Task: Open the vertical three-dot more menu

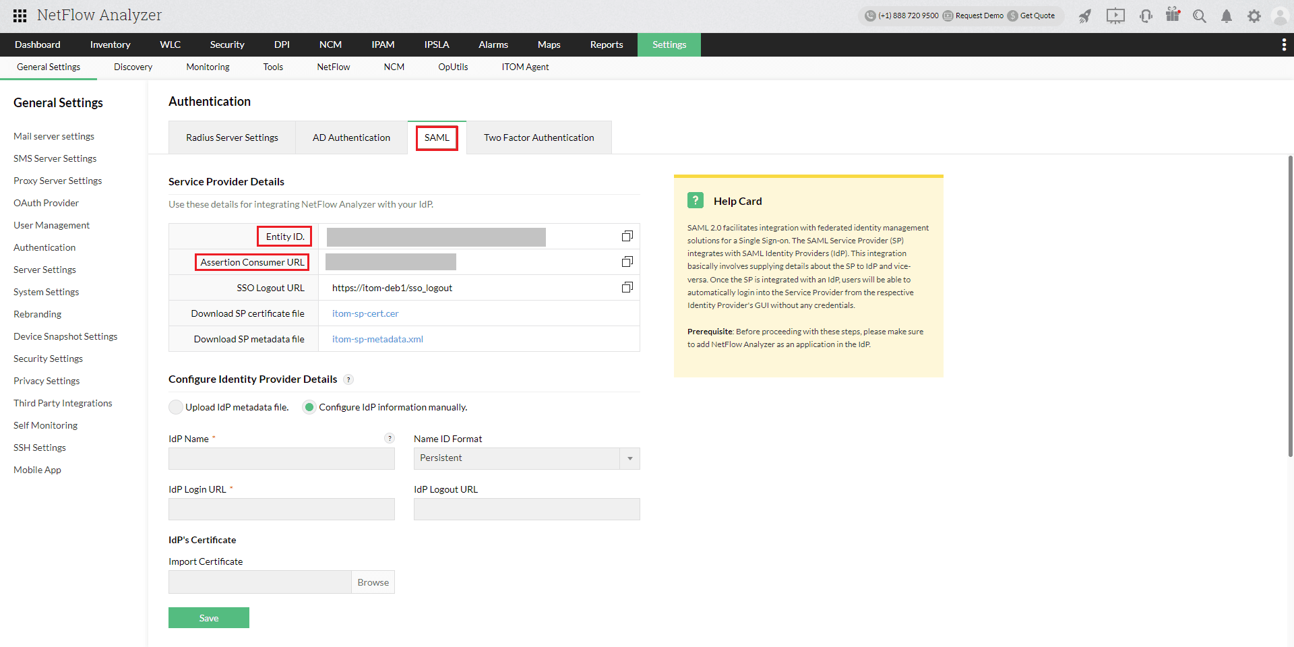Action: 1283,44
